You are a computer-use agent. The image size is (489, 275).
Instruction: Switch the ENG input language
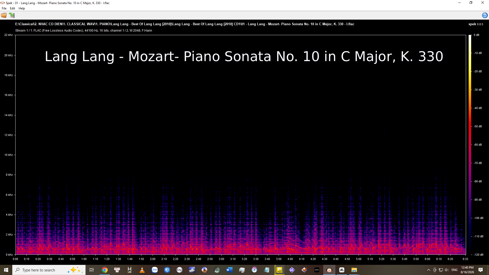454,270
